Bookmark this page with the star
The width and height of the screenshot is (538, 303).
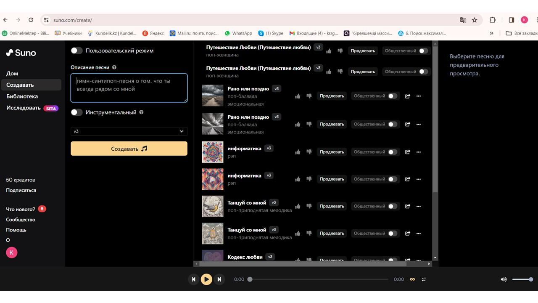[x=475, y=20]
